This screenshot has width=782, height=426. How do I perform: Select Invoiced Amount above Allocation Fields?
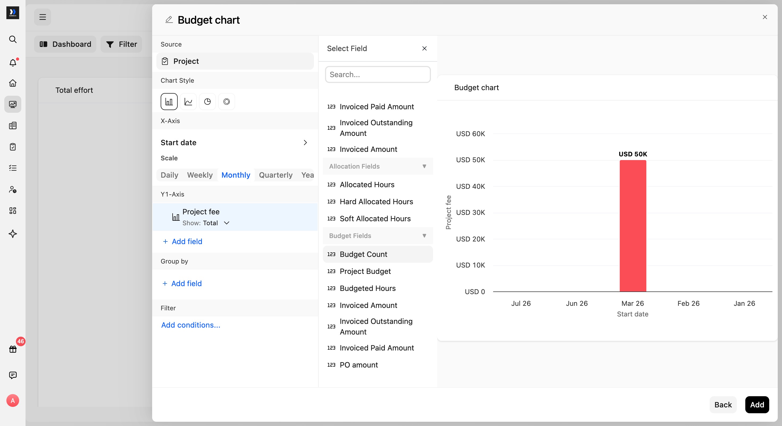tap(378, 149)
